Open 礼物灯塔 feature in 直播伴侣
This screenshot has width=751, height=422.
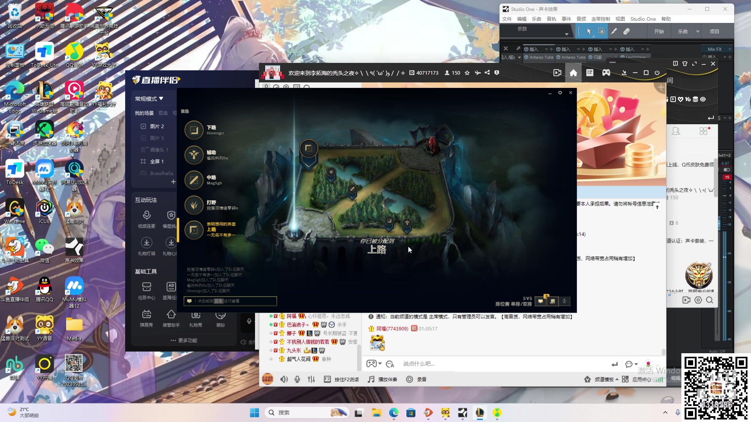click(x=147, y=247)
